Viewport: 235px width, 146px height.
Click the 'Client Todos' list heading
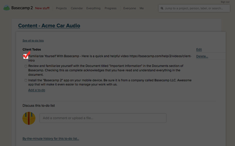pyautogui.click(x=32, y=49)
